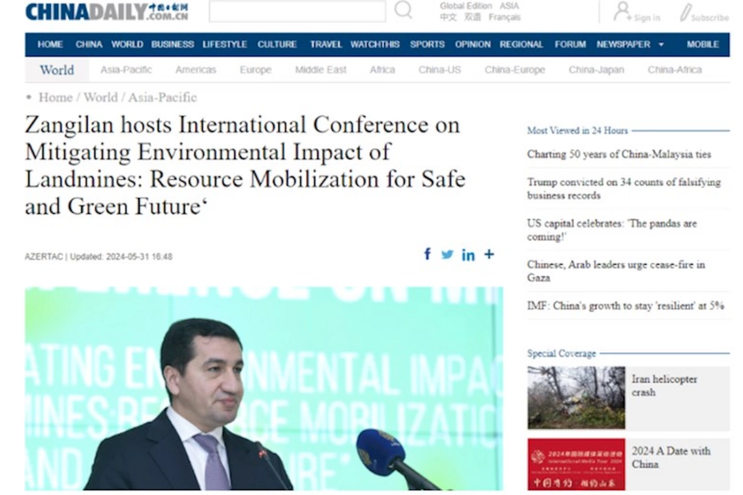
Task: Open IMF China's growth resilient story
Action: (626, 306)
